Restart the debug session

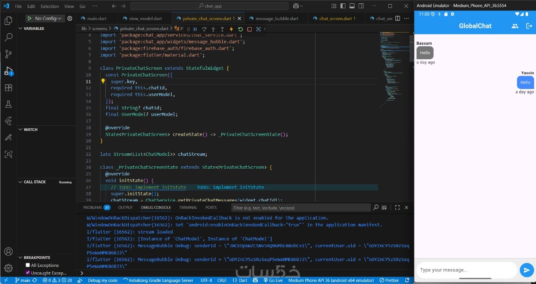coord(240,29)
